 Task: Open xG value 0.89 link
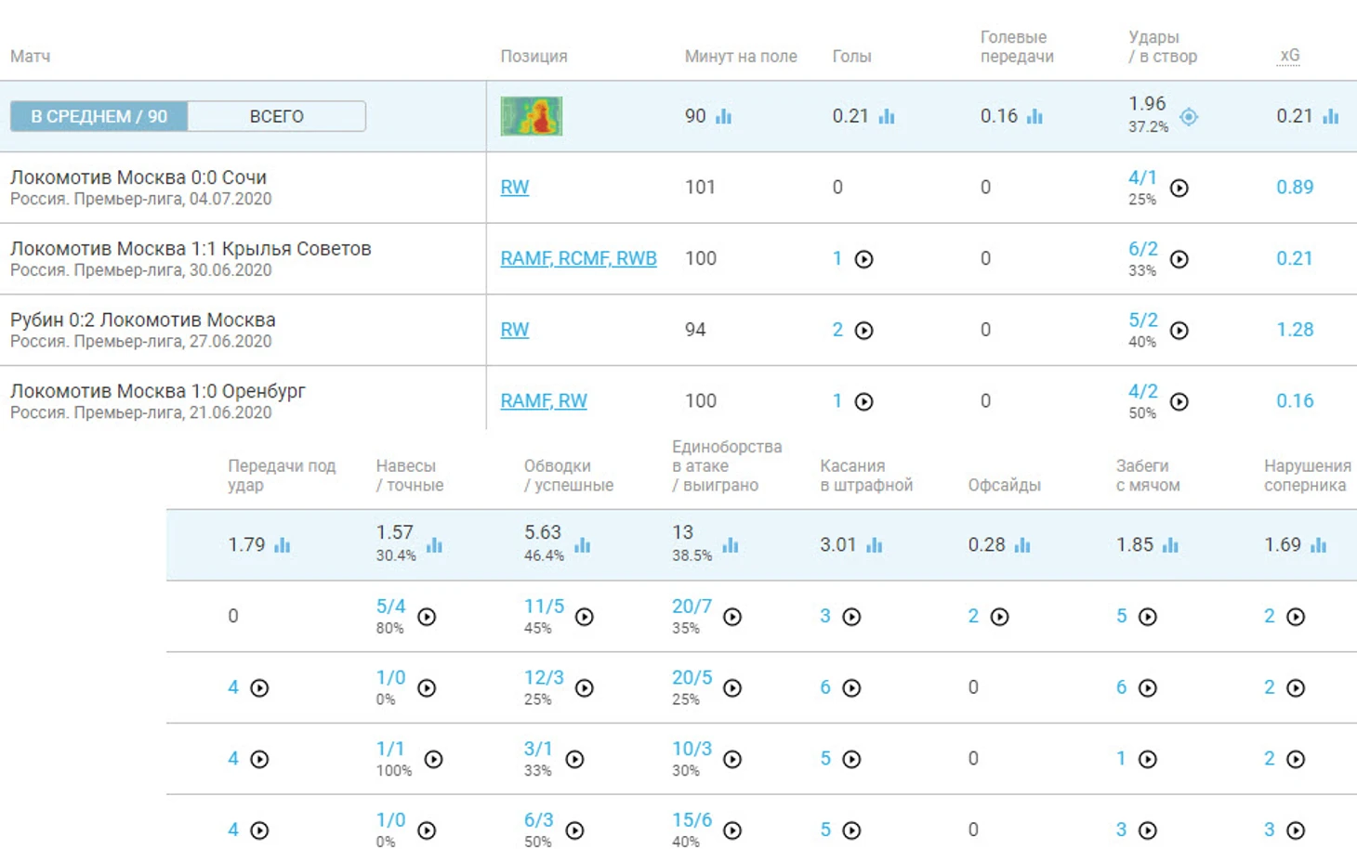click(1295, 187)
